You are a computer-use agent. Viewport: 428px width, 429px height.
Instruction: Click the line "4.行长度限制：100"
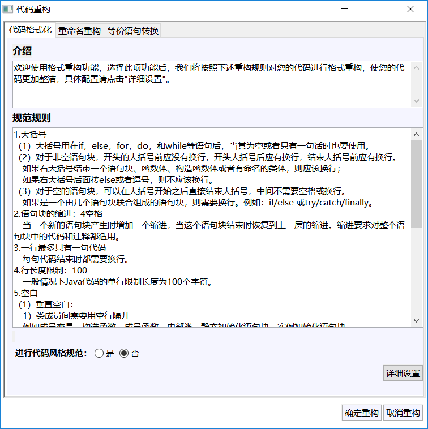tap(50, 271)
